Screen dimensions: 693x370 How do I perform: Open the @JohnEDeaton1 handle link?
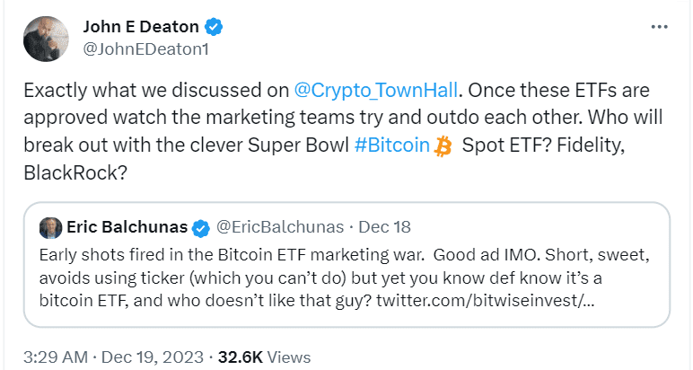pos(145,49)
